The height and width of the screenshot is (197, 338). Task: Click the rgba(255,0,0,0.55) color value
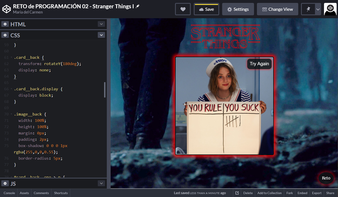[x=35, y=152]
